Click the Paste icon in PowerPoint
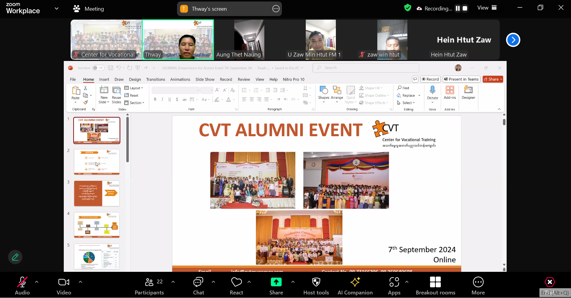Screen dimensions: 571x298 pos(76,90)
